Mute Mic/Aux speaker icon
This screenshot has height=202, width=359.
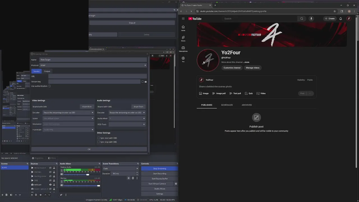[62, 185]
